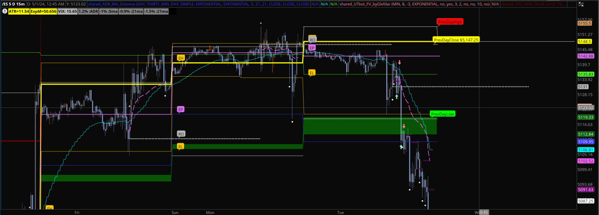Select the PrevDayClose $5,147.25 yellow label
The image size is (599, 215).
[456, 40]
